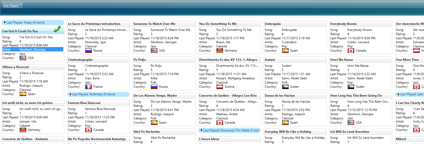Click the Germany flag in You Do Something To Me card
The width and height of the screenshot is (424, 144).
[220, 51]
